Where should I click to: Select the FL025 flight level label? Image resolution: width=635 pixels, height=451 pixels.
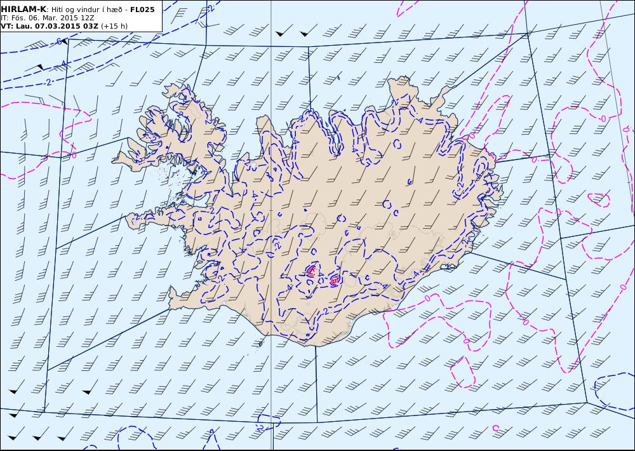(x=142, y=10)
